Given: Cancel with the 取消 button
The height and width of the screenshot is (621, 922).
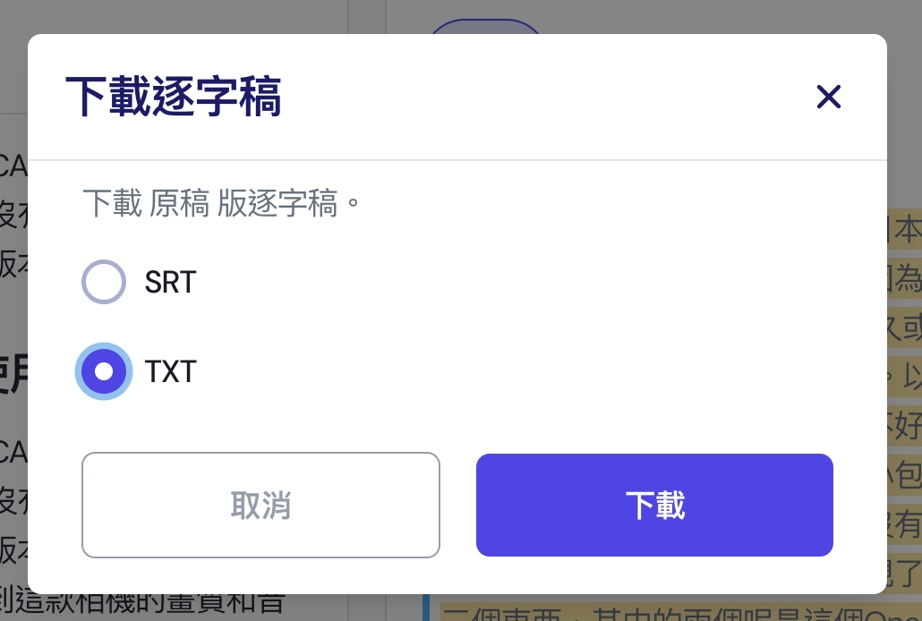Looking at the screenshot, I should (x=260, y=505).
